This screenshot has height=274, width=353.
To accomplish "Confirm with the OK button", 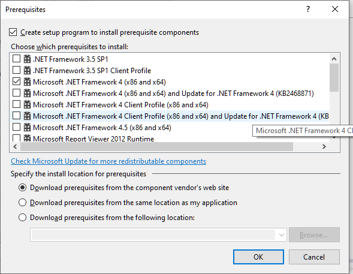I will click(258, 257).
